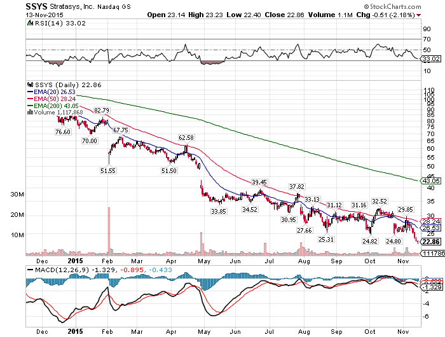The width and height of the screenshot is (445, 337).
Task: Click the Nov label on the lower axis
Action: 403,332
